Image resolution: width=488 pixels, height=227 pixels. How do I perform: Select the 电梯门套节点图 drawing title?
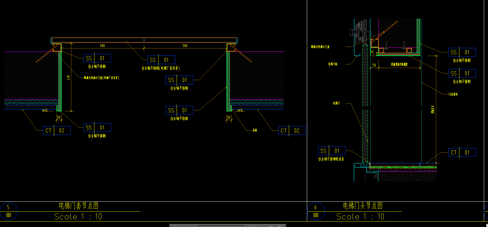[x=79, y=206]
